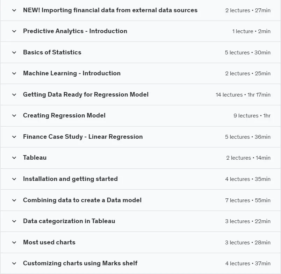Open Installation and getting started section title
281x274 pixels.
coord(70,179)
